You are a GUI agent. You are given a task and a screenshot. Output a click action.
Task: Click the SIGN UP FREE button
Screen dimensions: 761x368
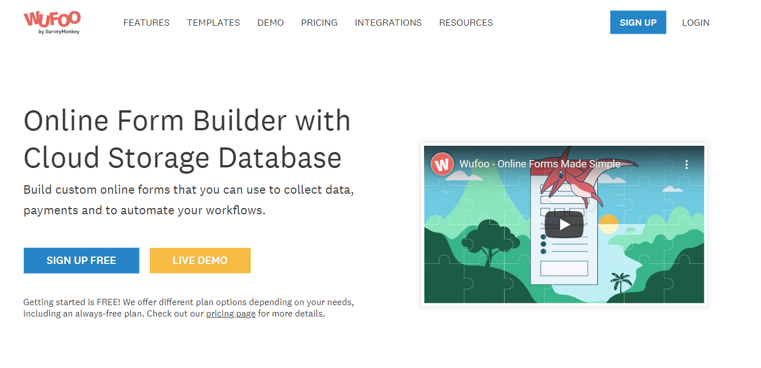(81, 261)
